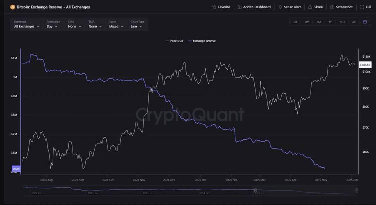The image size is (376, 205).
Task: Enter fullscreen with the Full icon
Action: [x=362, y=7]
